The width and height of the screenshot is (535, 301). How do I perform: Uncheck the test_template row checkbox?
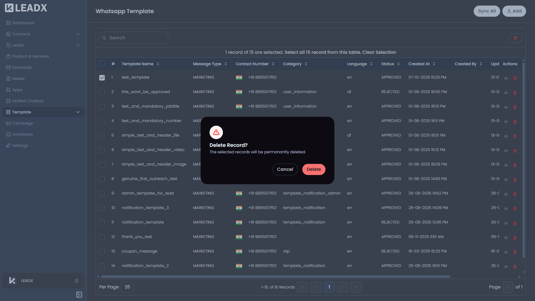coord(102,78)
